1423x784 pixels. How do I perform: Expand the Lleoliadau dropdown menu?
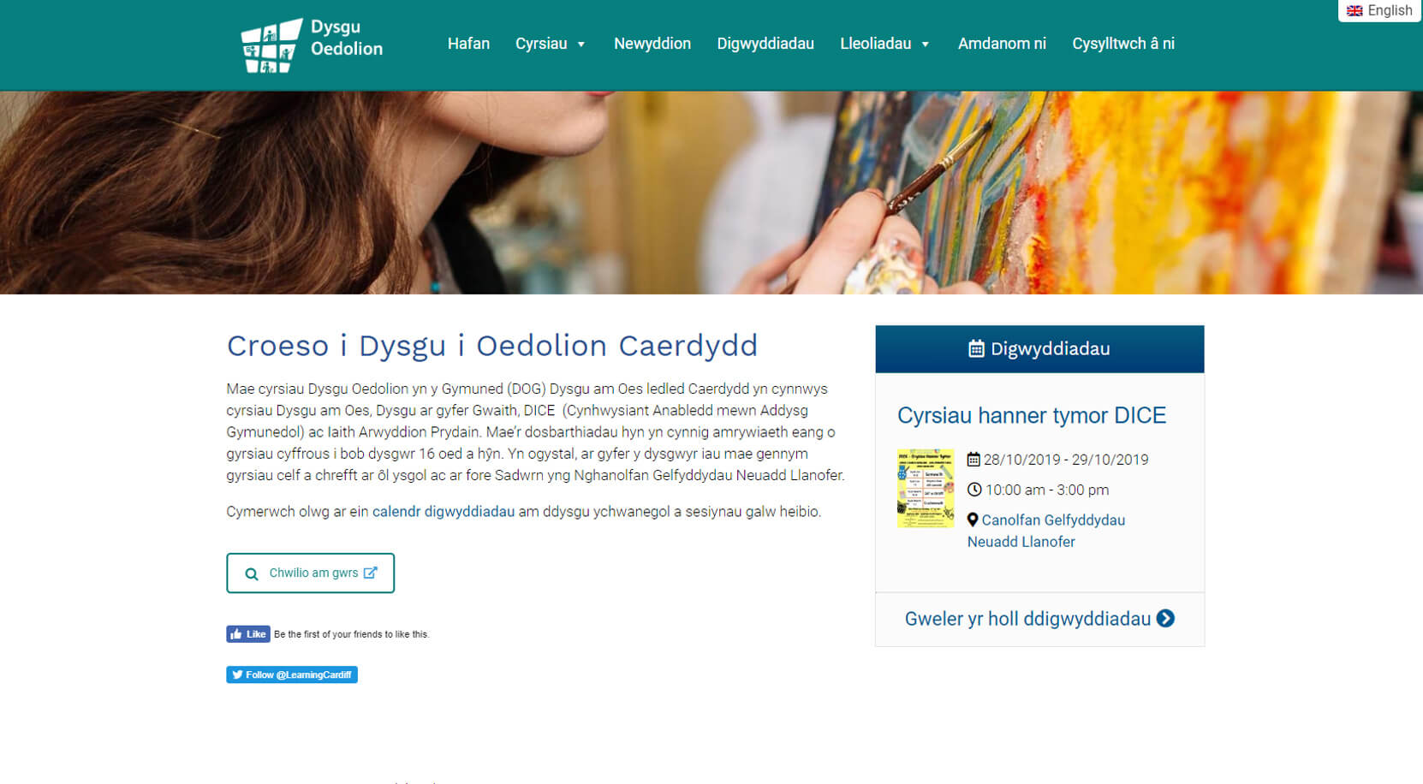(x=884, y=44)
